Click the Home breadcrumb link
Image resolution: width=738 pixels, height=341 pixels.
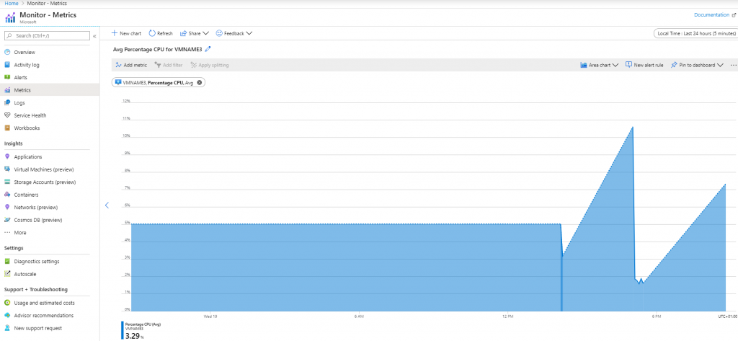point(11,3)
